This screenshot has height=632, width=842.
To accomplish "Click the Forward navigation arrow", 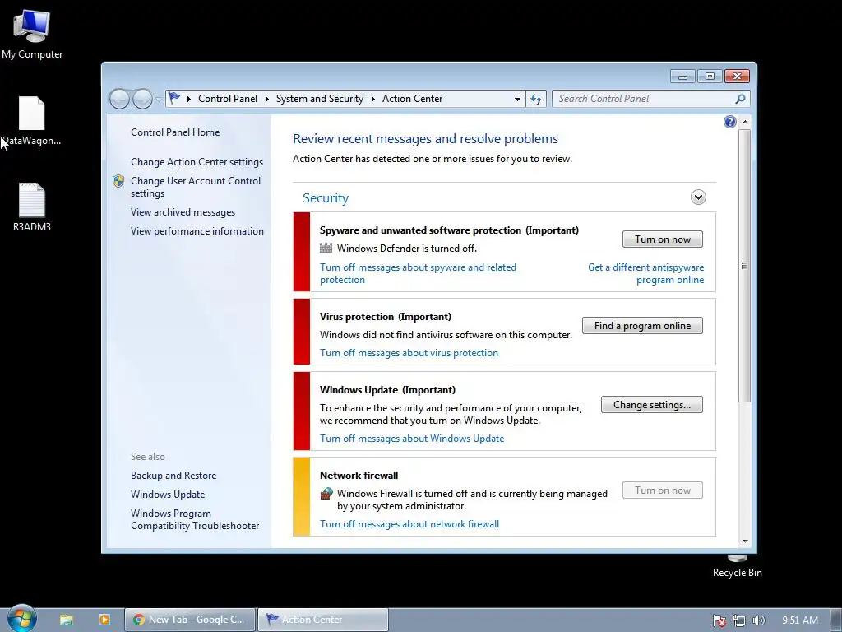I will pyautogui.click(x=141, y=99).
